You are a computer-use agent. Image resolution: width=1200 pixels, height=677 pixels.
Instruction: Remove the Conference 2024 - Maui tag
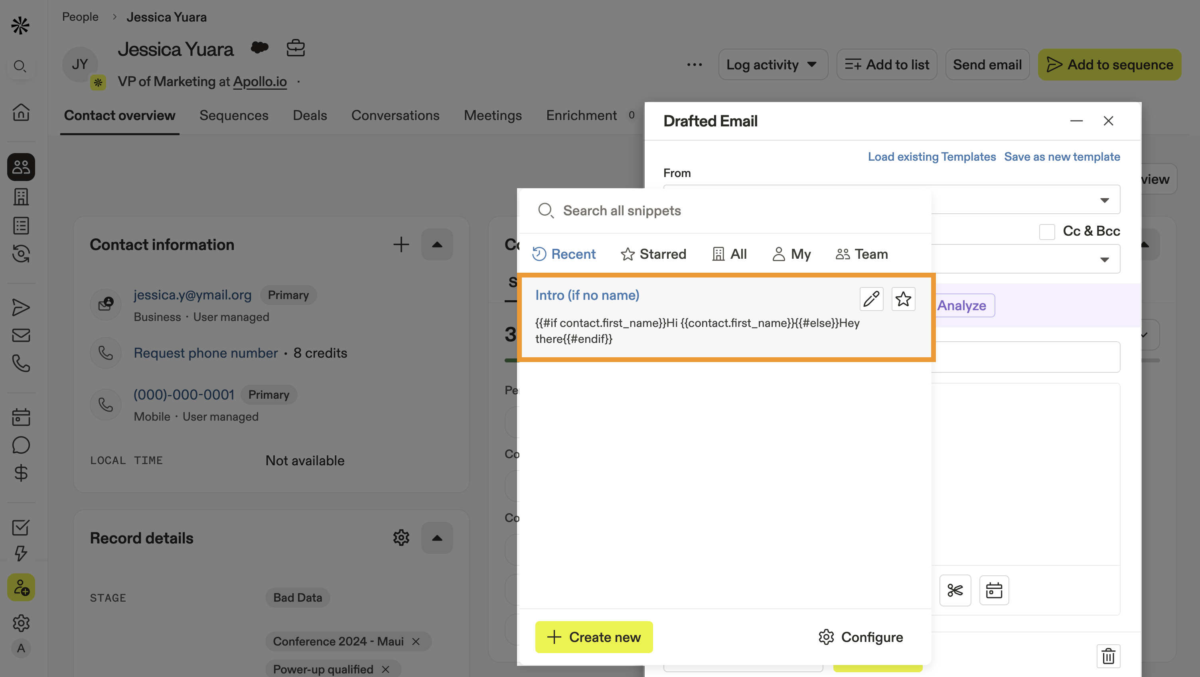[416, 642]
